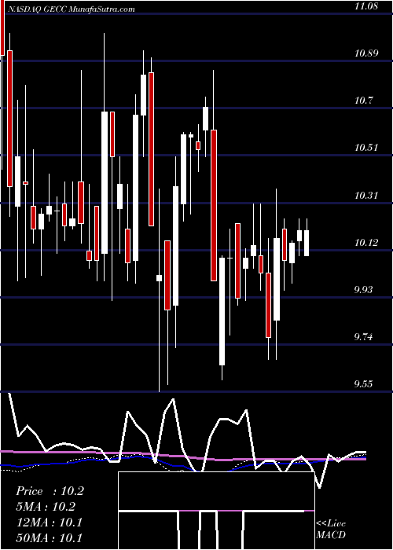Viewport: 393px width, 550px height.
Task: Click the 12MA : 10.1 readout
Action: [49, 522]
